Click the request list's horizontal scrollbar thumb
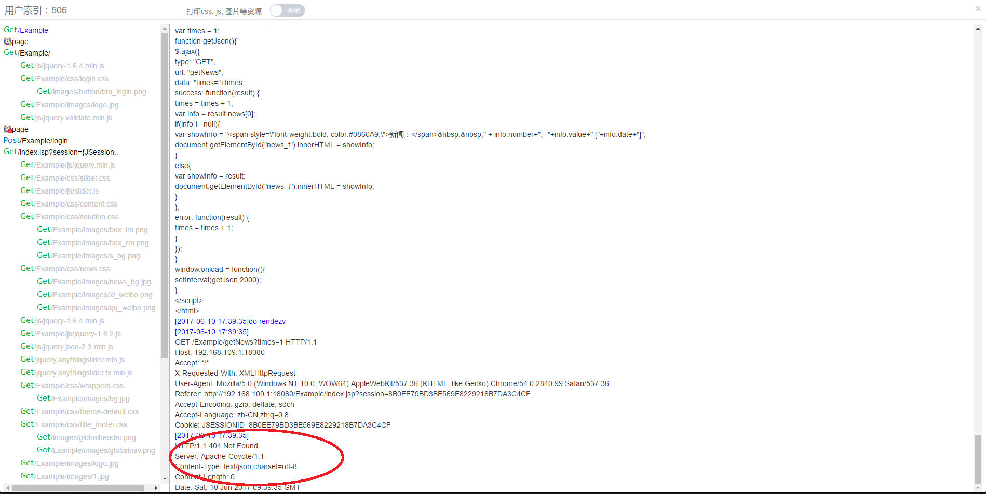986x494 pixels. [x=78, y=488]
